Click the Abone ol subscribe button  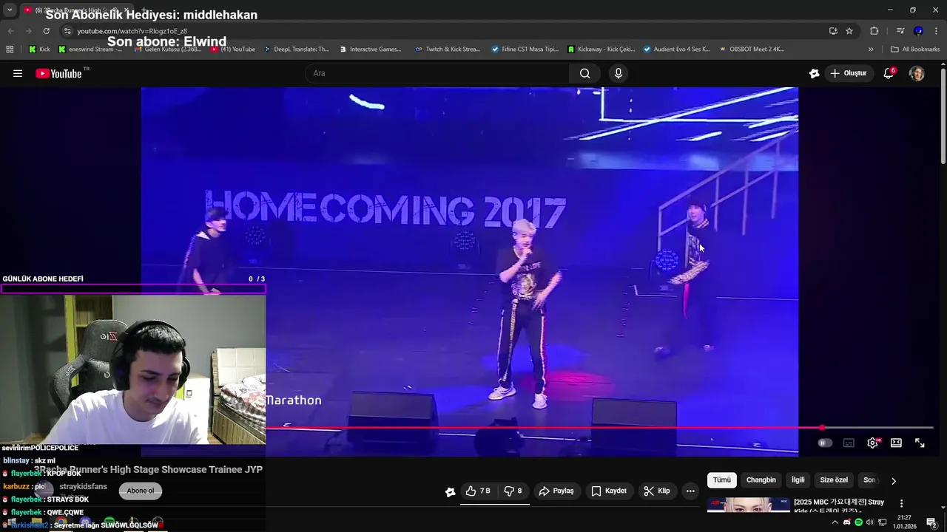click(x=141, y=491)
